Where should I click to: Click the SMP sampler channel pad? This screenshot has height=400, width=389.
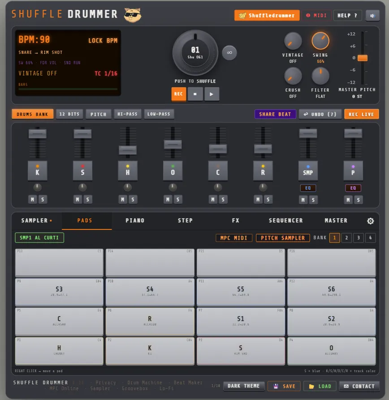coord(308,171)
